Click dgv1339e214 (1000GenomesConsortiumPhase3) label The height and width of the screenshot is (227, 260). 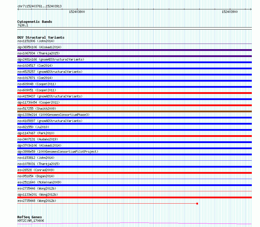click(53, 115)
